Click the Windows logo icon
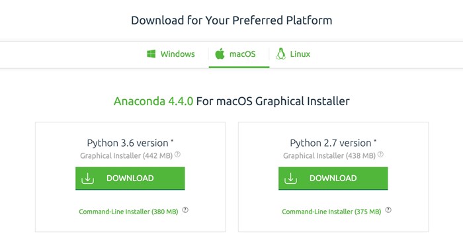The width and height of the screenshot is (463, 242). [x=151, y=54]
